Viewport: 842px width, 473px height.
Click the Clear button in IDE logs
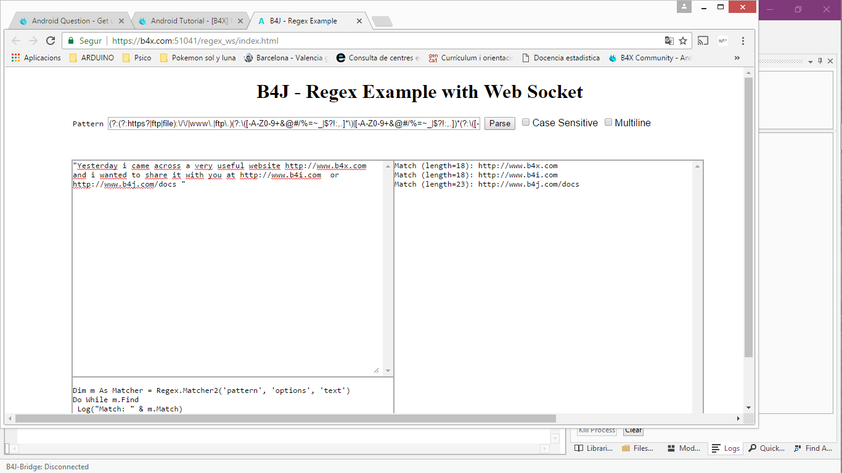(x=633, y=430)
